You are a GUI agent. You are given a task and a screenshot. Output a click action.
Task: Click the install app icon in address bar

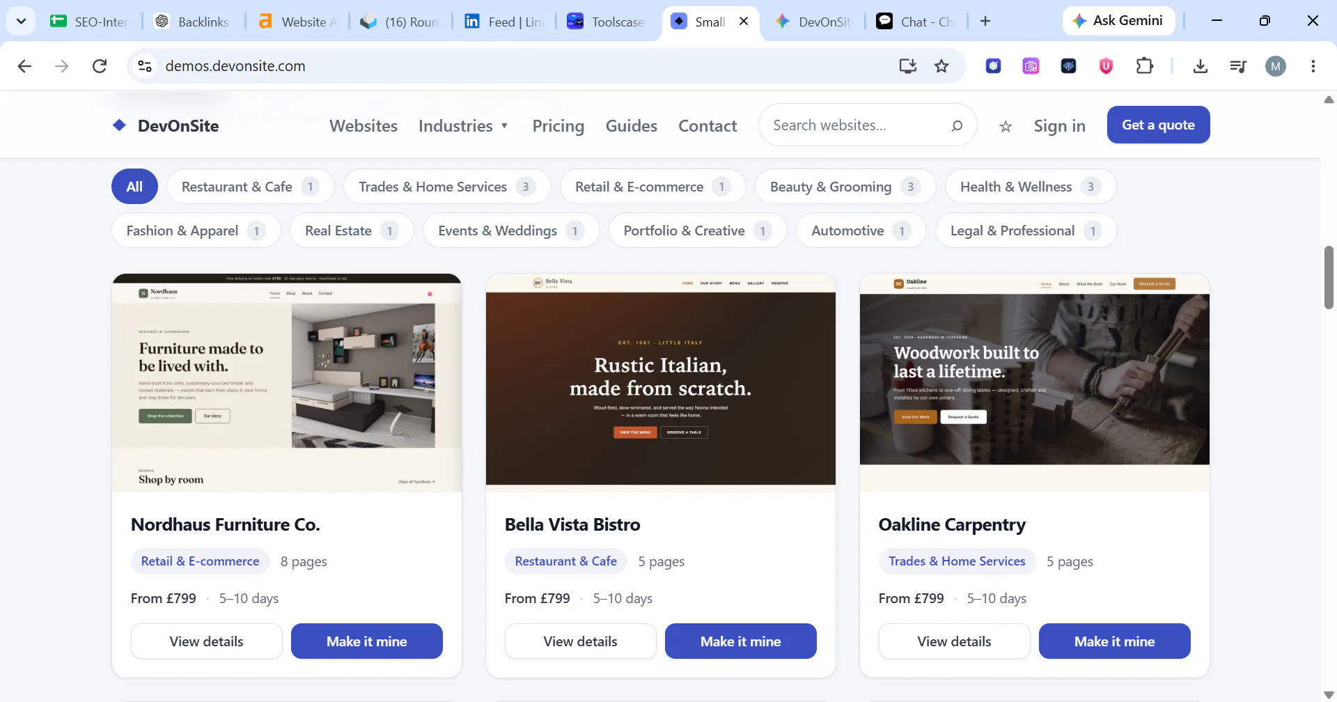907,66
